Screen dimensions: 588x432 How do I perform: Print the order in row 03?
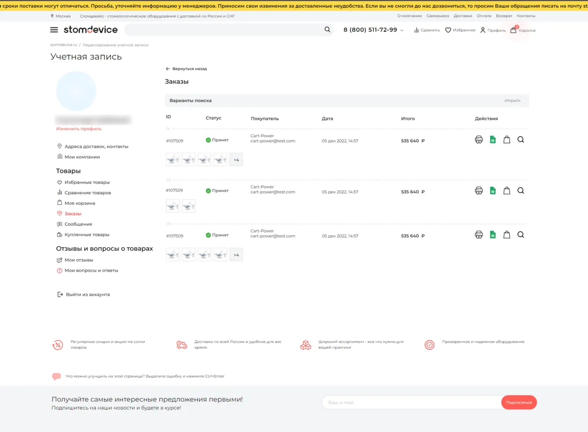coord(479,235)
